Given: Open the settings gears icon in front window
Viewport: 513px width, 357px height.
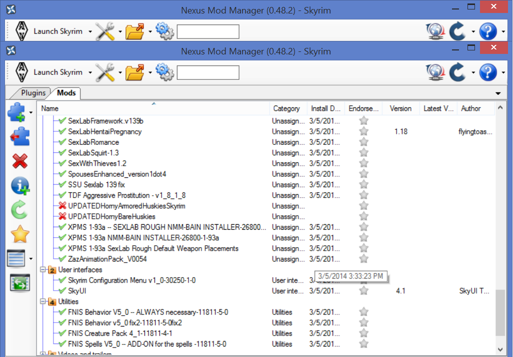Looking at the screenshot, I should (164, 72).
